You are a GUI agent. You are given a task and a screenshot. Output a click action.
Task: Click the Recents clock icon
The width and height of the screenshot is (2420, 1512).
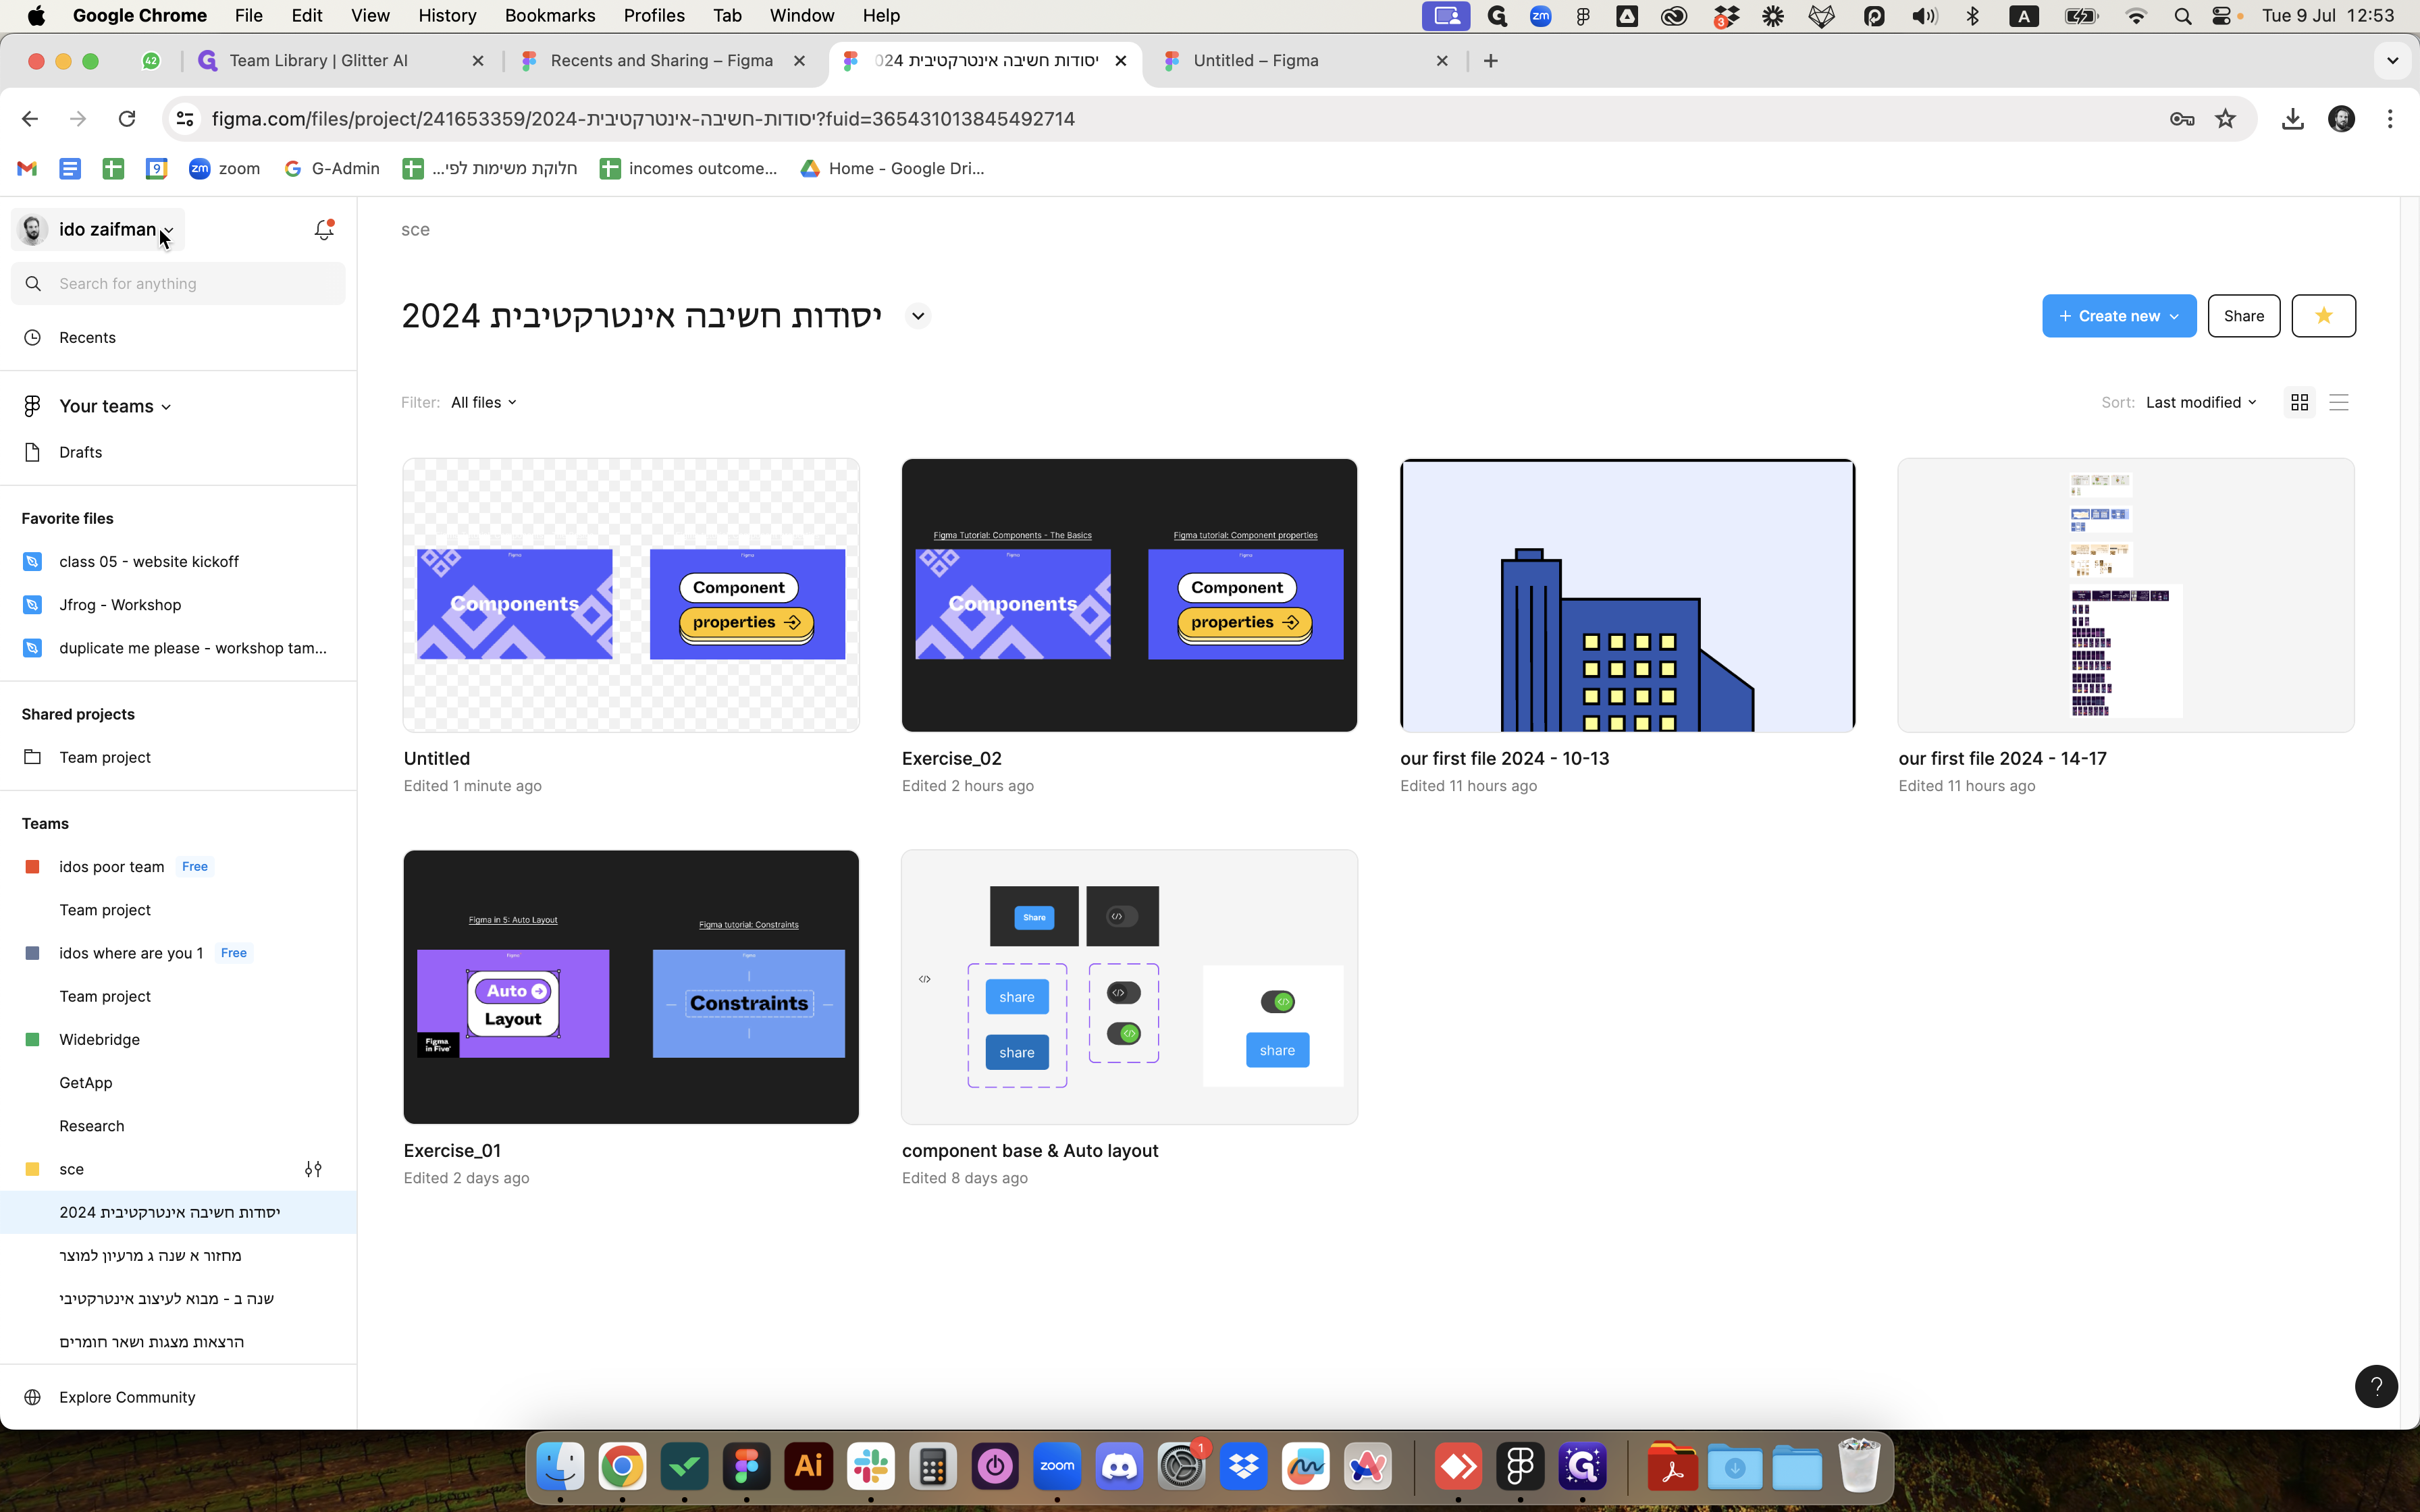32,337
